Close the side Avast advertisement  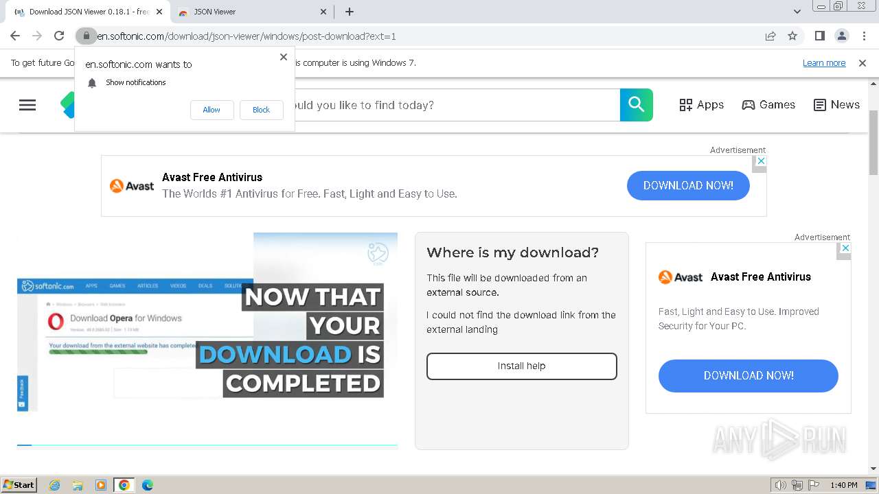pos(846,248)
